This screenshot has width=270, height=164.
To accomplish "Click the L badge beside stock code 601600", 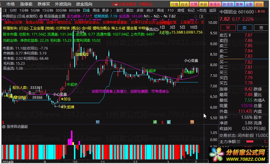I will [256, 11].
